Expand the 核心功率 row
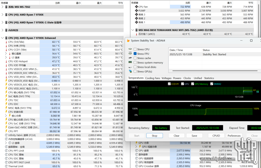Viewport: 261px width, 168px height. tap(6, 116)
